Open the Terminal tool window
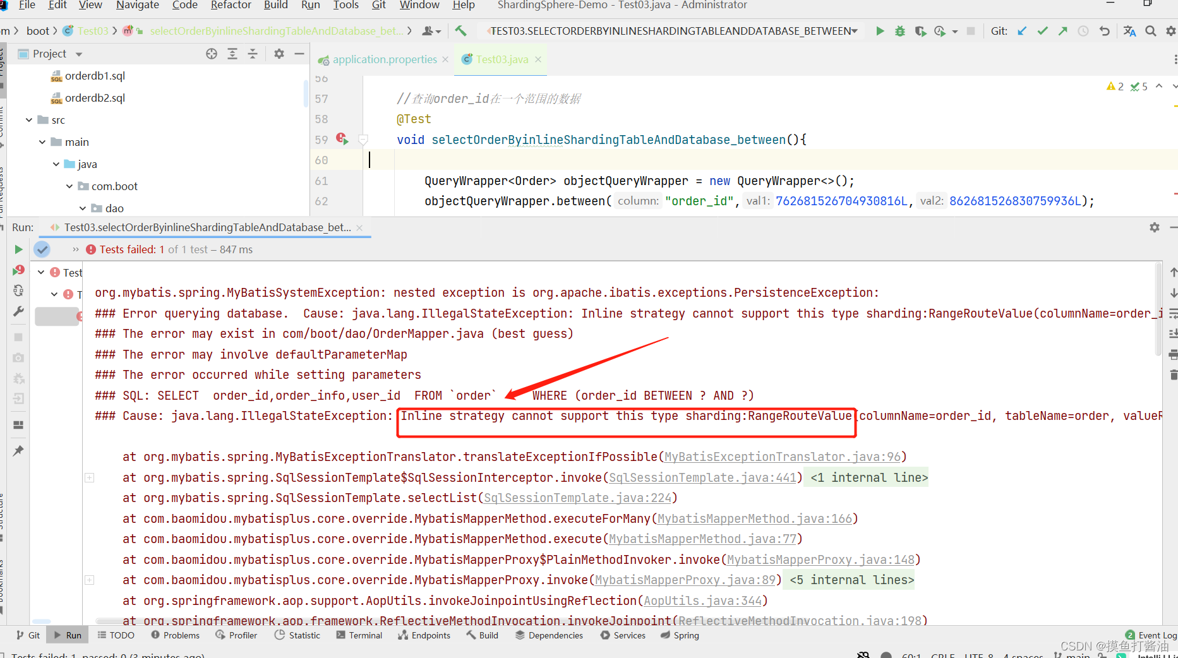The width and height of the screenshot is (1178, 658). 359,635
